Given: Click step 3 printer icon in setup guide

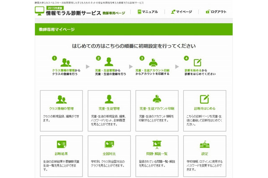Looking at the screenshot, I should pyautogui.click(x=153, y=61).
